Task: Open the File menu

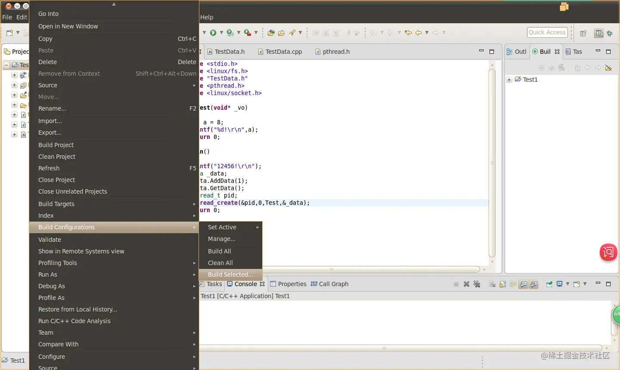Action: tap(7, 17)
